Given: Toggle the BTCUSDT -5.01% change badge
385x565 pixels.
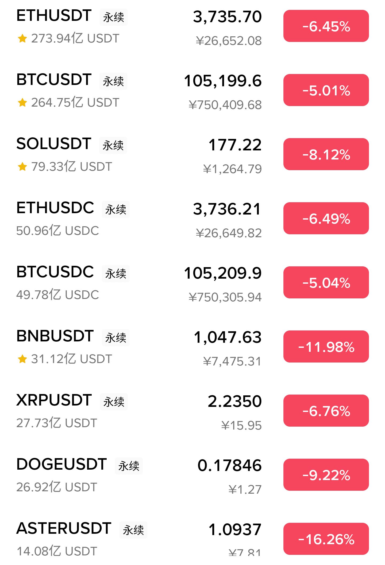Looking at the screenshot, I should pos(326,90).
